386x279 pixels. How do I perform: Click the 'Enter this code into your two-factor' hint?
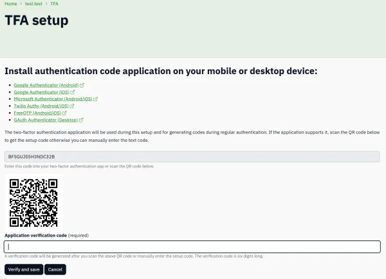click(x=79, y=166)
